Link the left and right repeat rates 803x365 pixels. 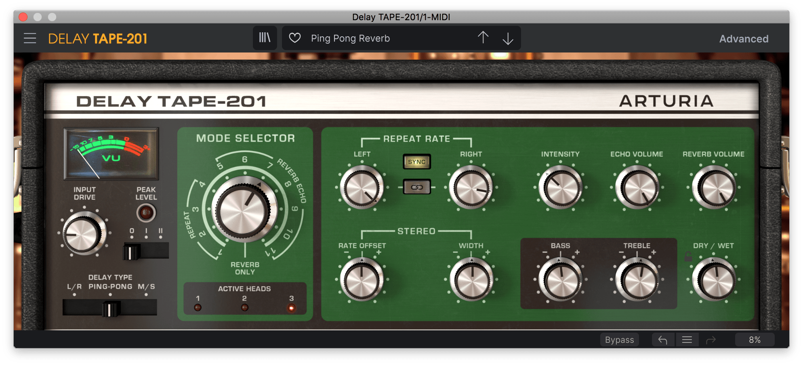(416, 187)
